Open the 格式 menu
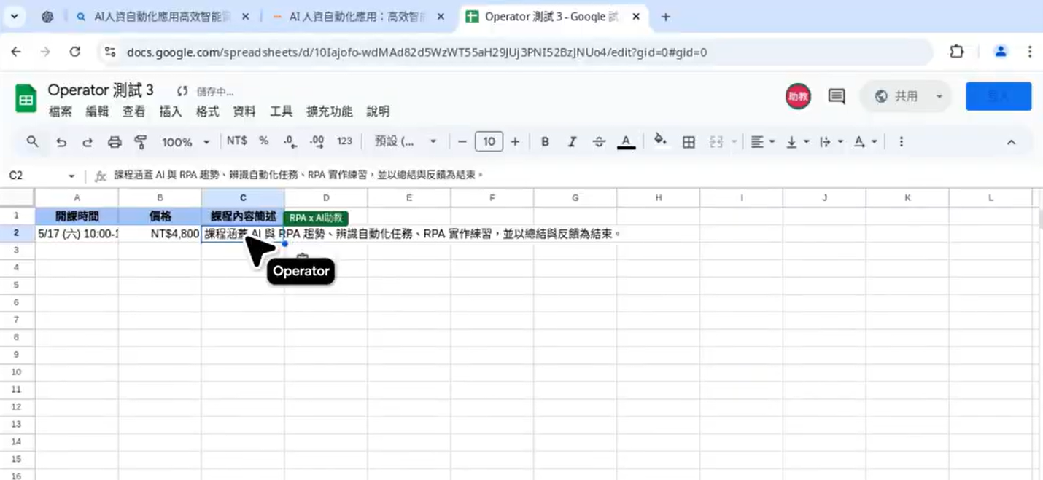Viewport: 1043px width, 480px height. pyautogui.click(x=207, y=111)
